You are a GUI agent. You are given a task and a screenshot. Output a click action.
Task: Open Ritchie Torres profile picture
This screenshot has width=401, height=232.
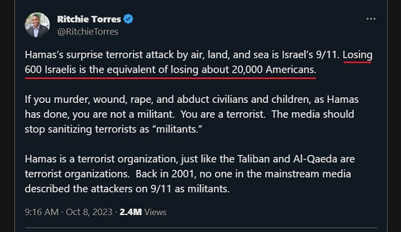pos(37,25)
